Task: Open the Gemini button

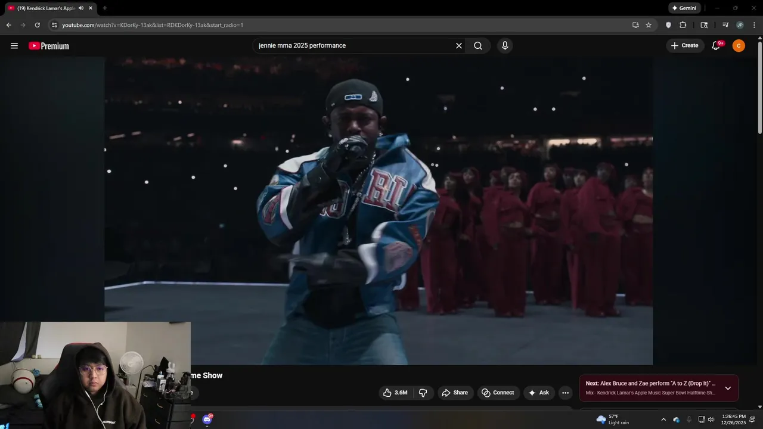Action: (x=684, y=8)
